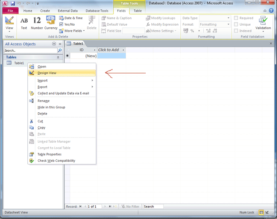Image resolution: width=277 pixels, height=219 pixels.
Task: Choose Open in context menu
Action: tap(62, 67)
